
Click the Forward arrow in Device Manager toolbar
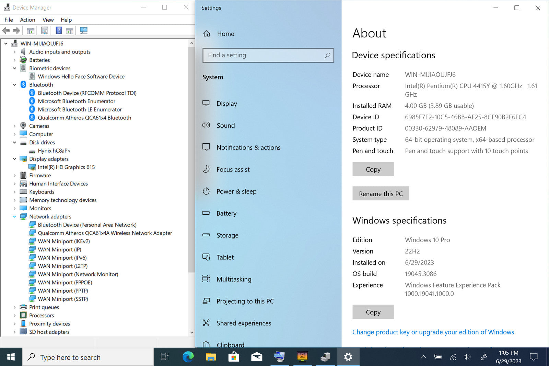click(x=16, y=31)
